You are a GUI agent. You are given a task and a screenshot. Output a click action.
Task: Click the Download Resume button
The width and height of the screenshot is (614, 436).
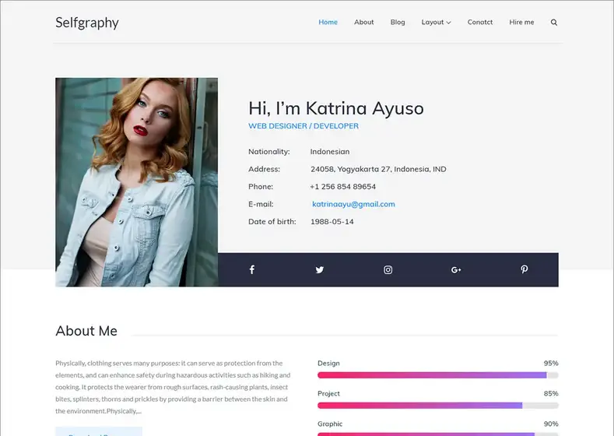(x=99, y=431)
